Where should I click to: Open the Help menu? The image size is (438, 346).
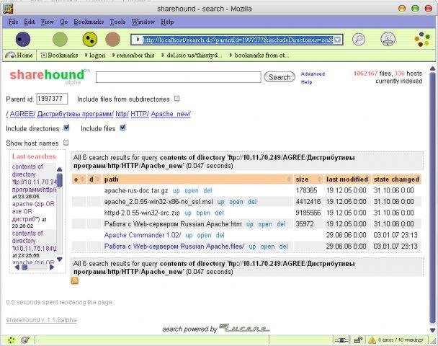167,22
